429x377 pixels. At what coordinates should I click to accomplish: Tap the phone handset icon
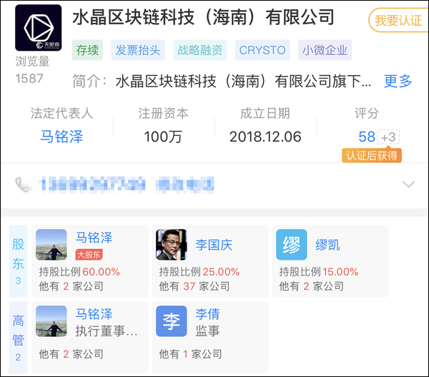pos(22,185)
